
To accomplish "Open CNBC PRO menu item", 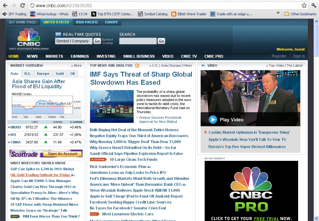I will coord(214,56).
